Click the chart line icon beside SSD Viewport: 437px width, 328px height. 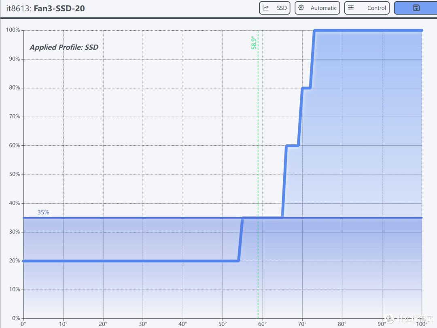(x=265, y=8)
